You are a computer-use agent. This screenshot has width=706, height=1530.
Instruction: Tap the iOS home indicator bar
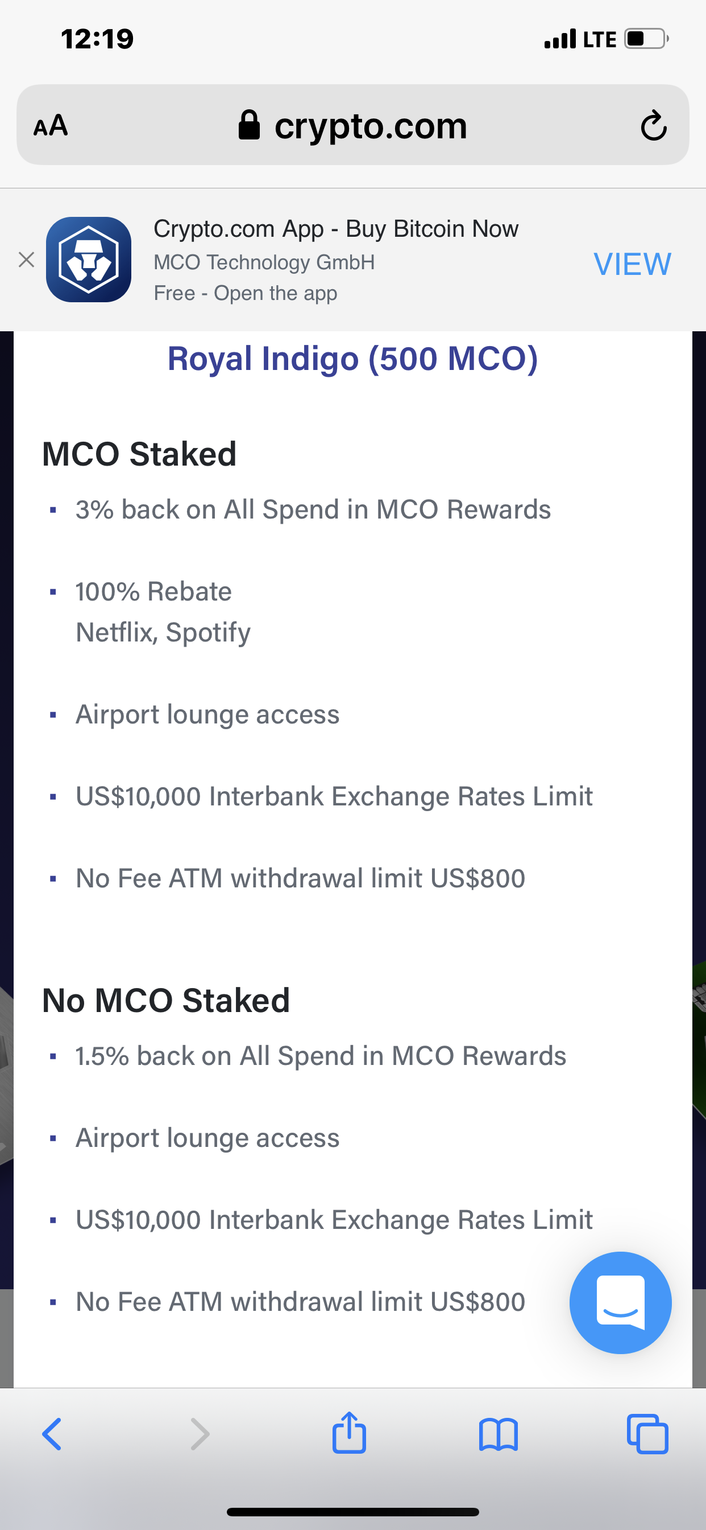[x=352, y=1512]
